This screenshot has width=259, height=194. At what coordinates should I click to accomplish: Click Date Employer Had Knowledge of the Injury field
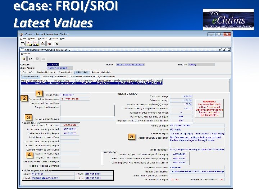tap(180, 154)
